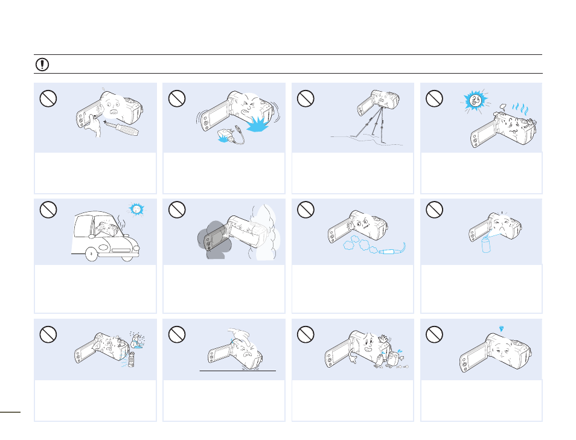The height and width of the screenshot is (440, 576).
Task: Select the screwdriver and camcorder illustration
Action: (109, 113)
